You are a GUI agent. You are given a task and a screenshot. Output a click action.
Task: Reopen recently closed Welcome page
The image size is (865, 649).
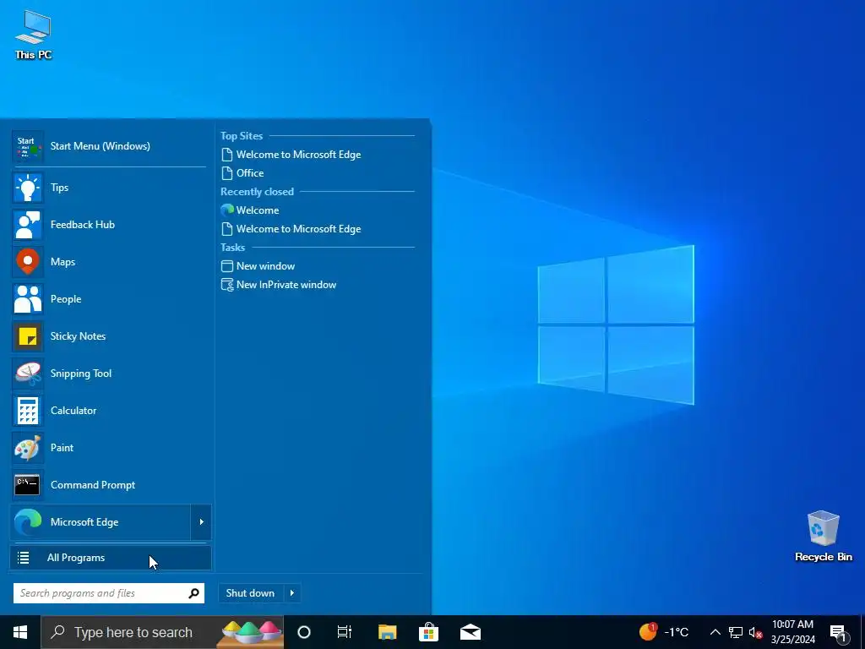tap(250, 210)
